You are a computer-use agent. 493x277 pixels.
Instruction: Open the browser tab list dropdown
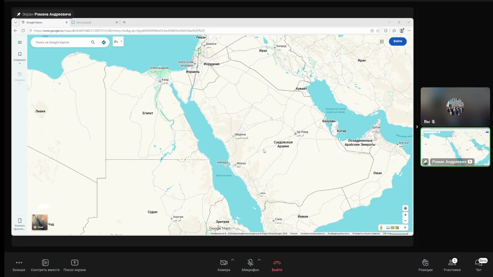(15, 22)
